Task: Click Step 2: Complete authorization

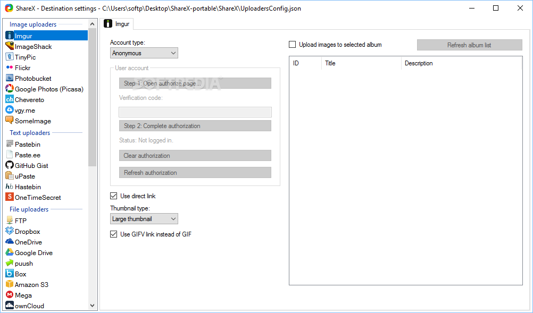Action: 195,125
